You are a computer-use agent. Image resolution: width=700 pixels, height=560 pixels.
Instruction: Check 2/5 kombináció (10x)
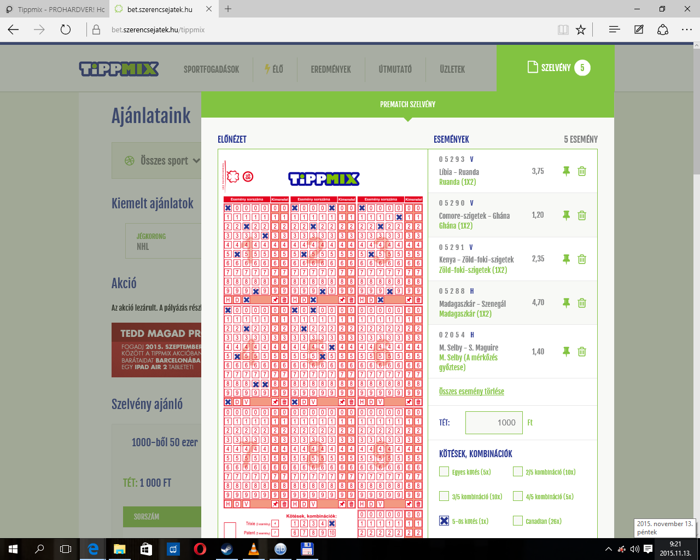click(x=518, y=471)
